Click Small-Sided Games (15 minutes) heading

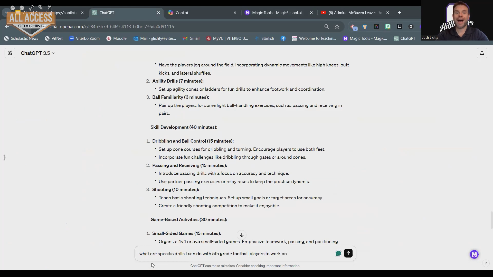186,233
